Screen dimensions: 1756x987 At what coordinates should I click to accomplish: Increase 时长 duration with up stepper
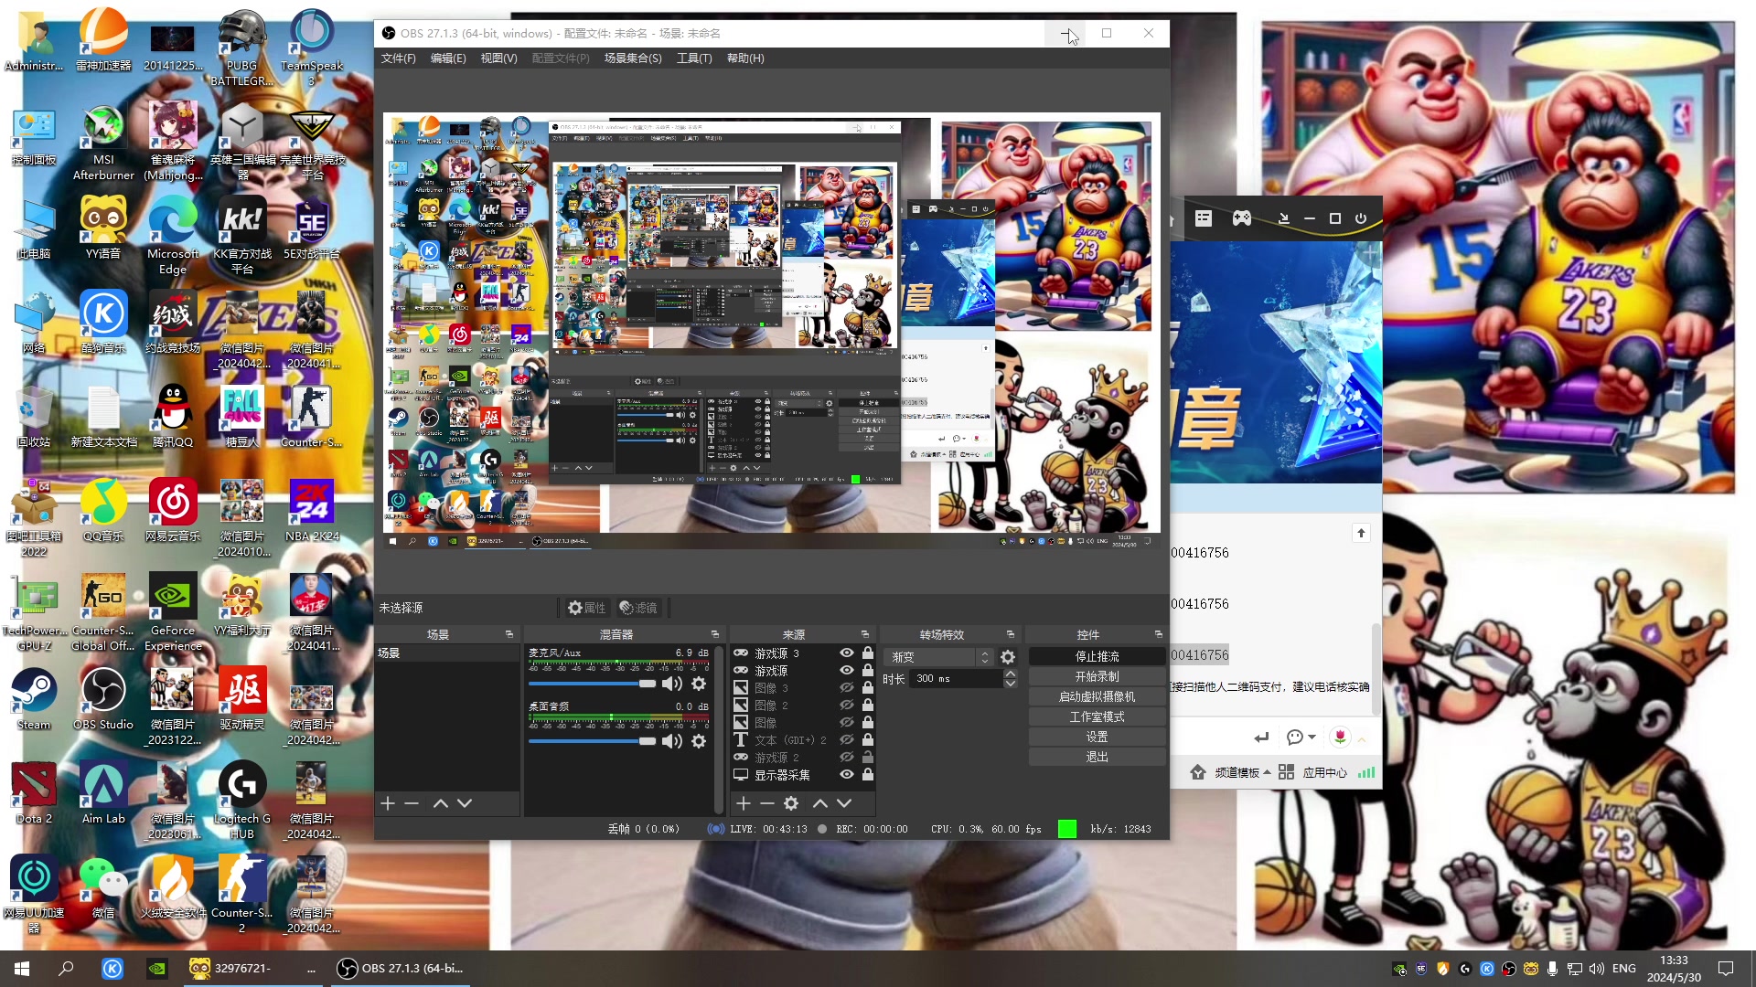pos(1011,674)
